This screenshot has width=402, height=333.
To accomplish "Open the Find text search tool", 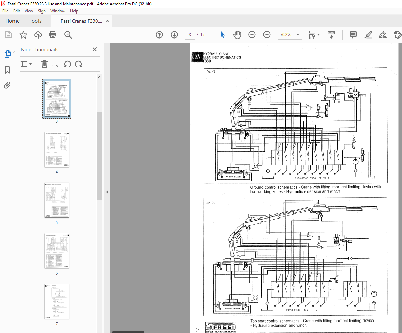I will [68, 35].
